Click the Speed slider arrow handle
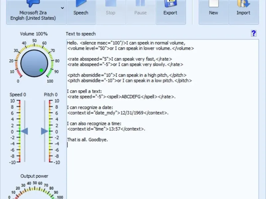Viewport: 266px width, 199px height. 24,131
